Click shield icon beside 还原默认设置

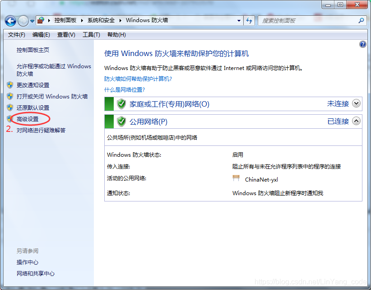pos(10,108)
